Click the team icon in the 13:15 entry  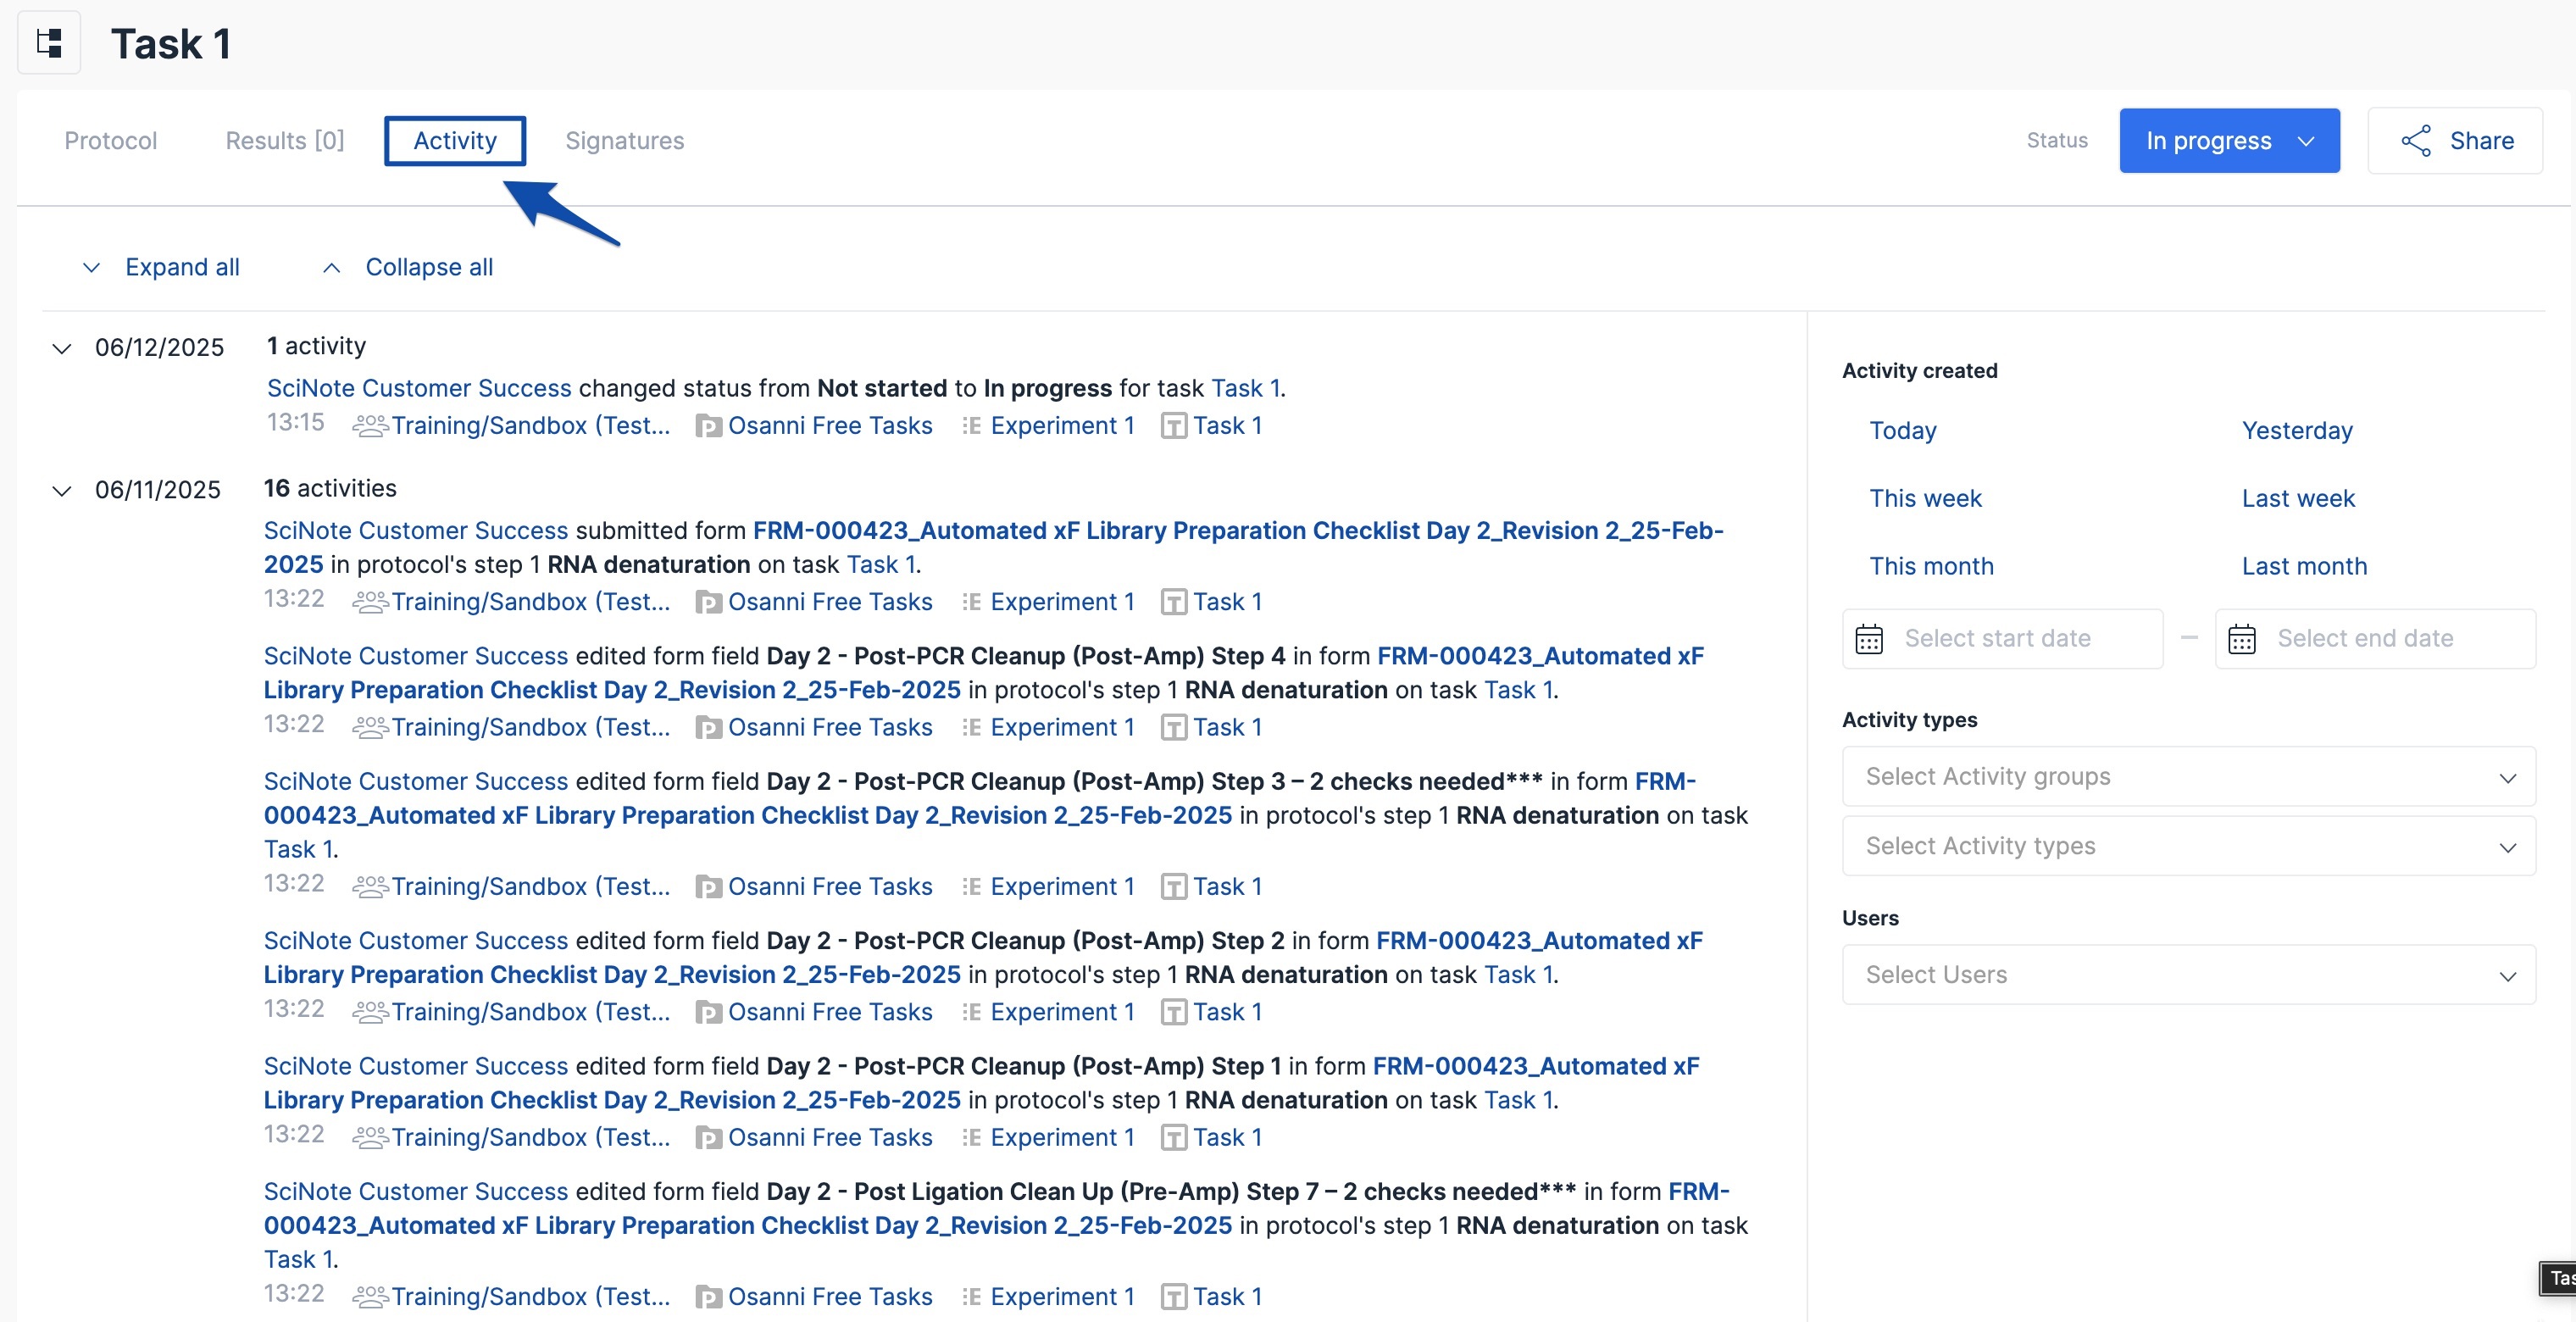click(369, 426)
